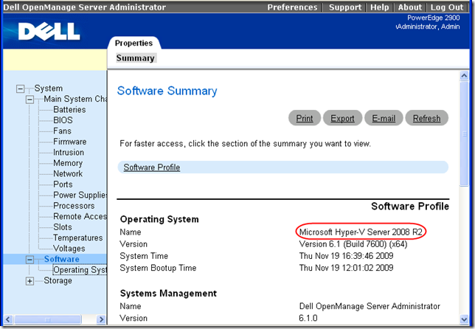Log Out of Server Administrator

(x=447, y=7)
